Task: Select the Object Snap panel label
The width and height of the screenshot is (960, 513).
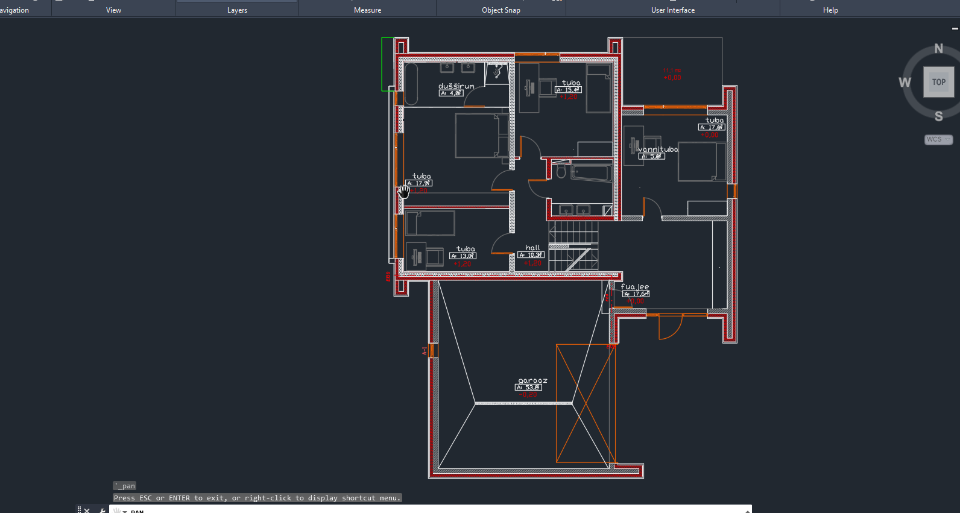Action: [x=501, y=10]
